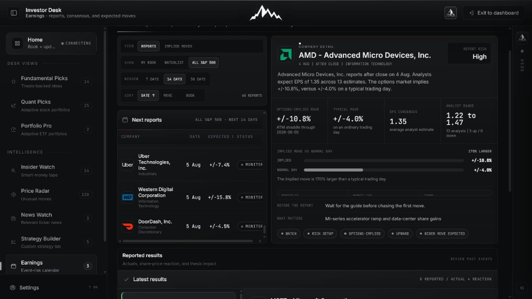This screenshot has width=532, height=299.
Task: Click the Normal Day progress bar
Action: pyautogui.click(x=384, y=170)
